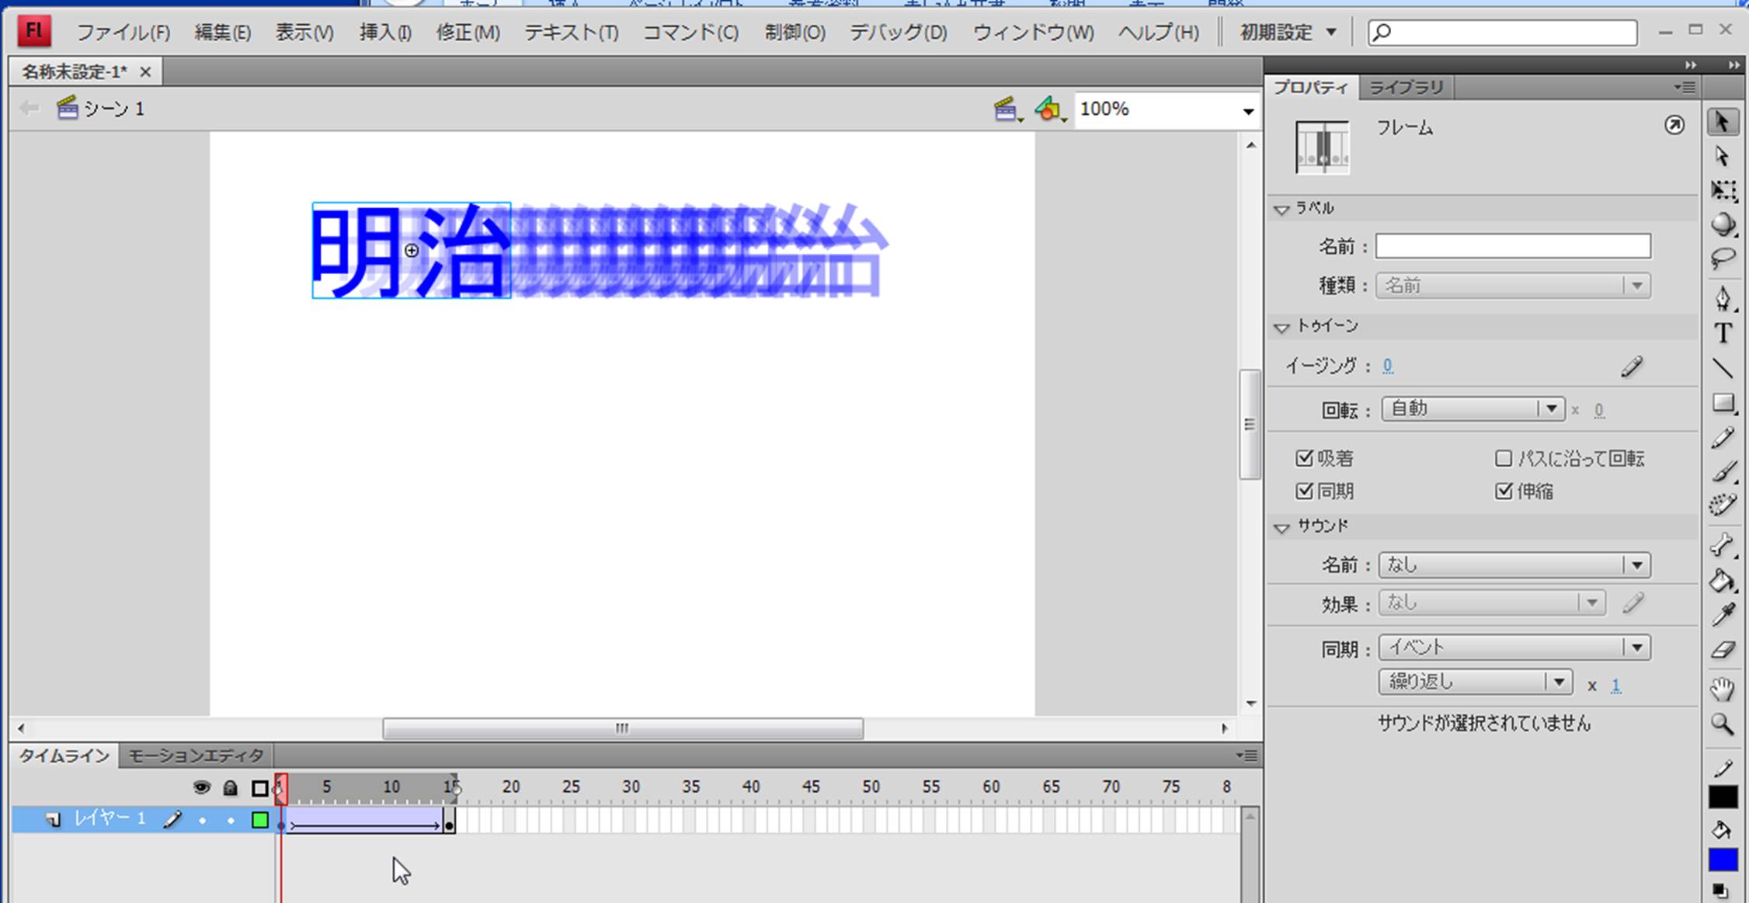The image size is (1749, 903).
Task: Uncheck the 吸着 snap checkbox
Action: [x=1304, y=458]
